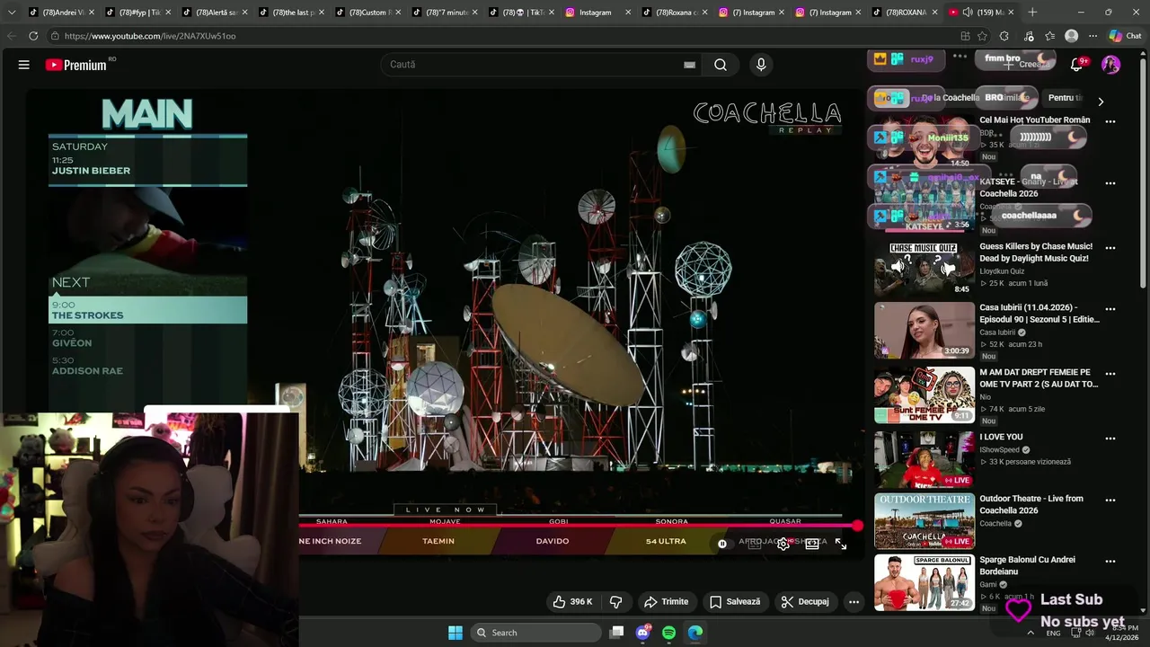Refresh the browser page
The image size is (1150, 647).
coord(33,36)
